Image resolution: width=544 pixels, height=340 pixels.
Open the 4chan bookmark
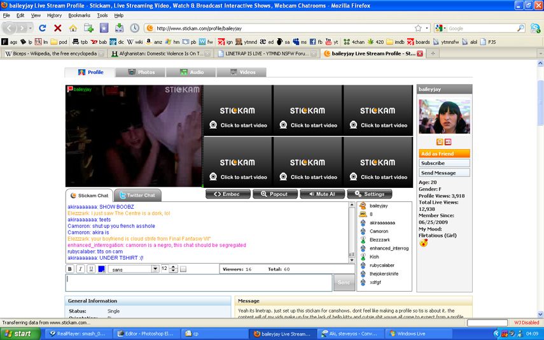354,42
